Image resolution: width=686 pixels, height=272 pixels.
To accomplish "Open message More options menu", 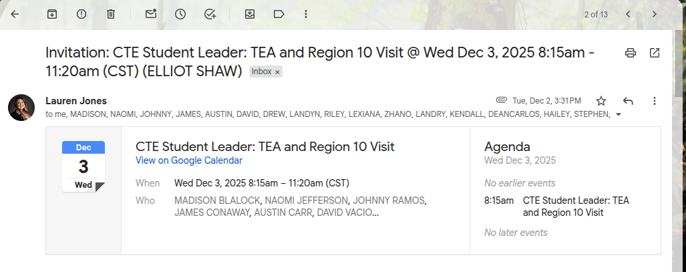I will pos(655,101).
